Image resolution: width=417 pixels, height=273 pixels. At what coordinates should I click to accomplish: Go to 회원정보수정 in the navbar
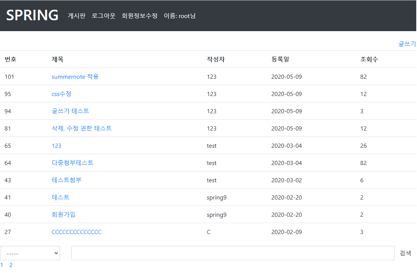139,16
